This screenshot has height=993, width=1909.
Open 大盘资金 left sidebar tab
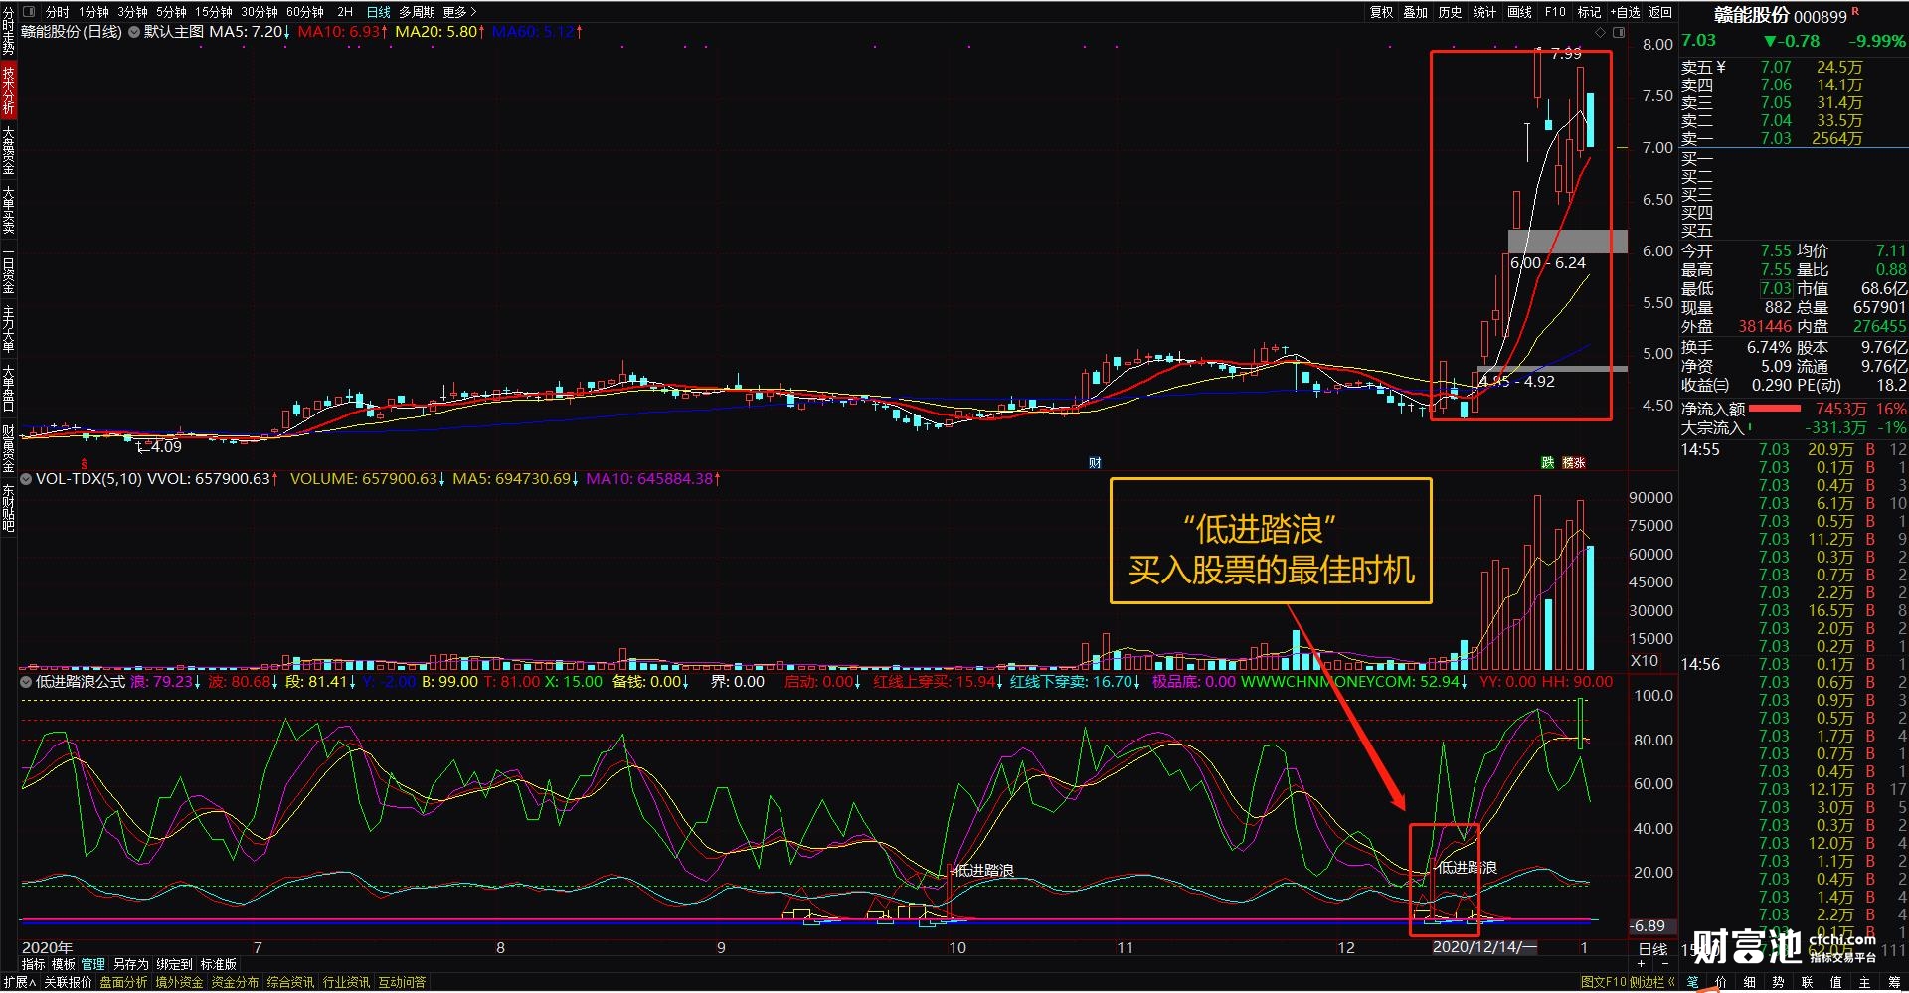[x=8, y=149]
